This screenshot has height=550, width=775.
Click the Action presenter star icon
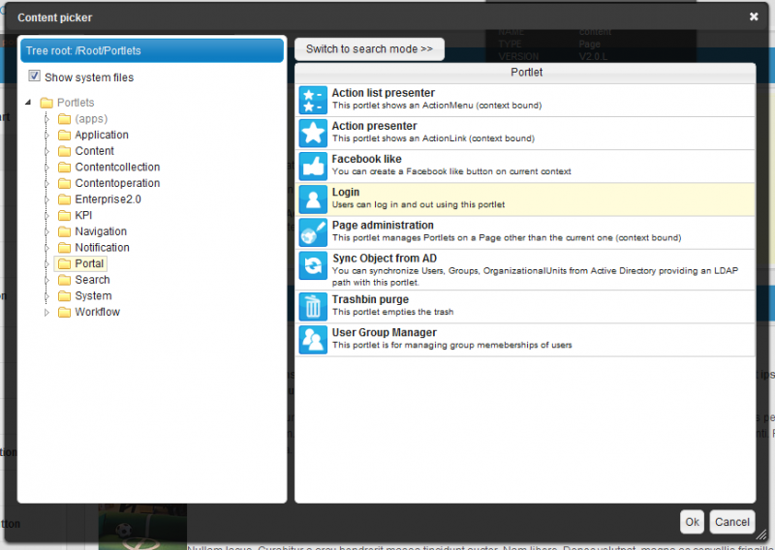313,133
